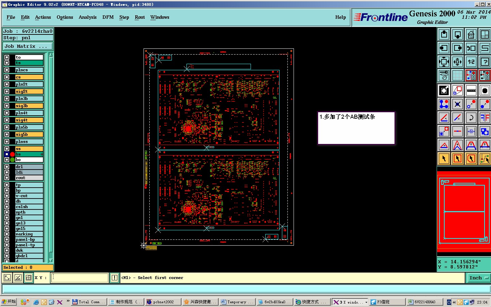Select the v-cut layer row
This screenshot has height=307, width=491.
point(29,196)
